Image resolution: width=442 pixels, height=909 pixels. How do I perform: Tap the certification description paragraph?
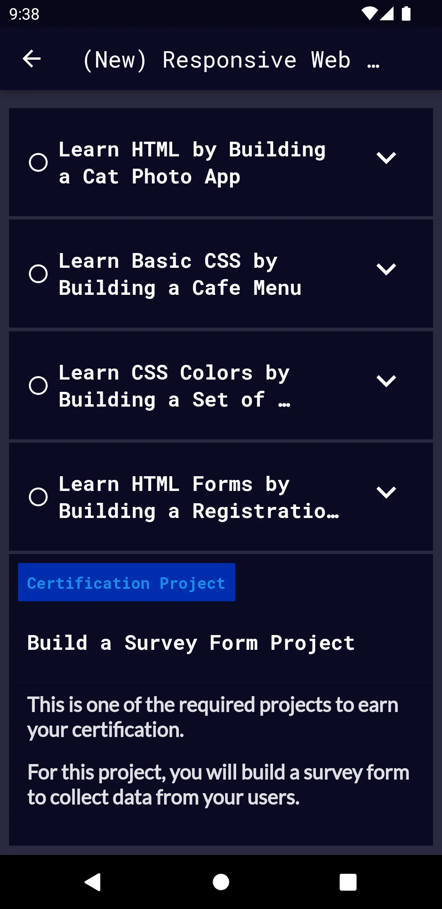(x=213, y=717)
